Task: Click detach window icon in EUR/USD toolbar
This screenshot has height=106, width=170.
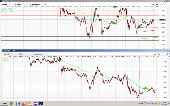Action: (x=168, y=5)
